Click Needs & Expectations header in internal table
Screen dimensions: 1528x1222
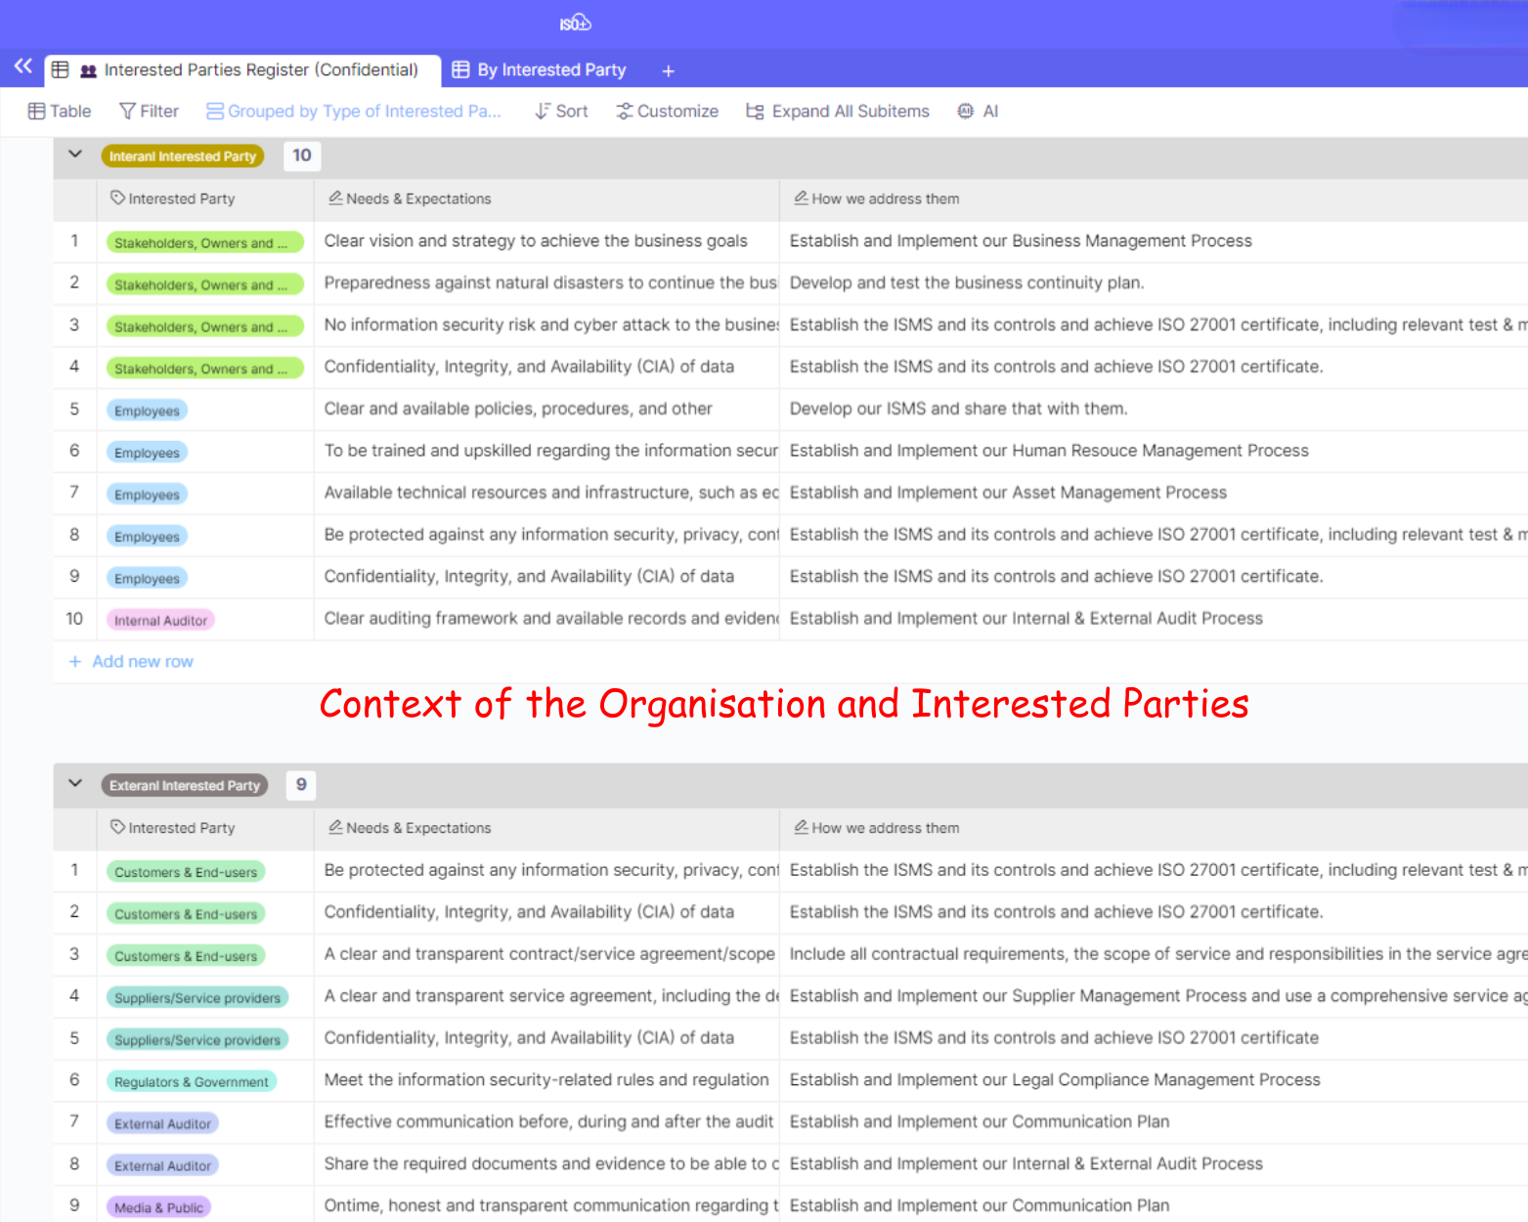pos(417,198)
